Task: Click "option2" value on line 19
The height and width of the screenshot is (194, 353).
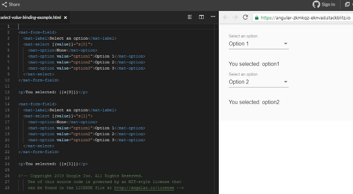Action: coord(82,134)
